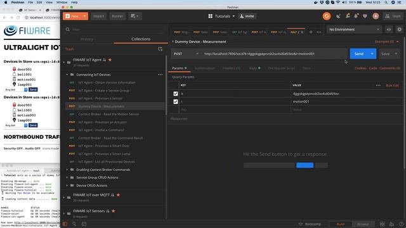Click the Import button
The width and height of the screenshot is (406, 228).
coord(98,16)
